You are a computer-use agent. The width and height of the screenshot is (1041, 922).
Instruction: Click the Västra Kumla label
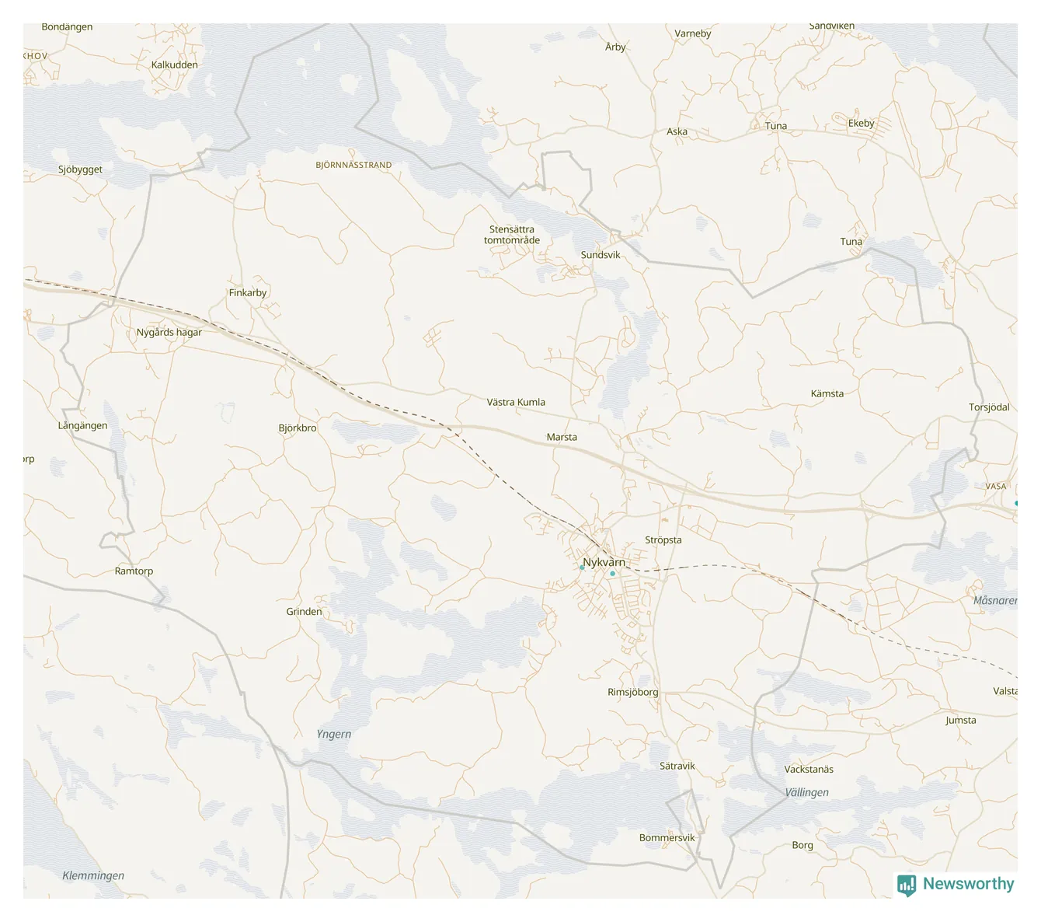click(x=516, y=403)
